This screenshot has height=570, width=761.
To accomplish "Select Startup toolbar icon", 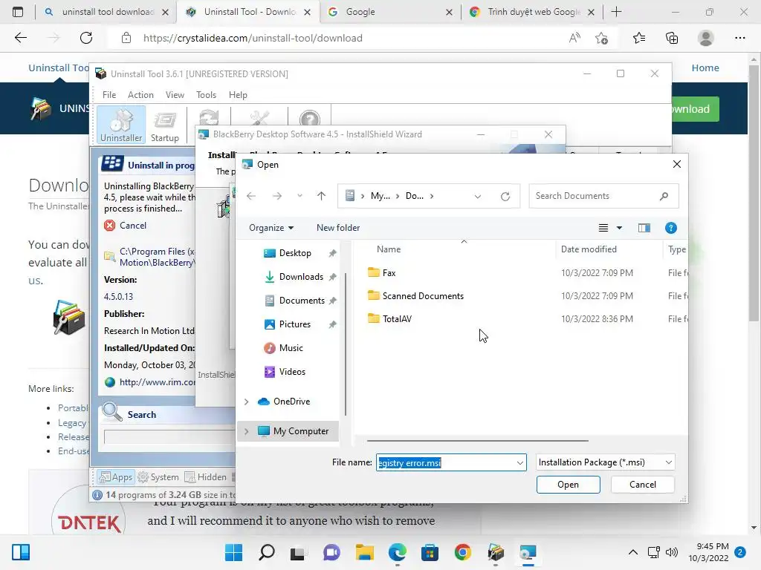I will tap(164, 125).
